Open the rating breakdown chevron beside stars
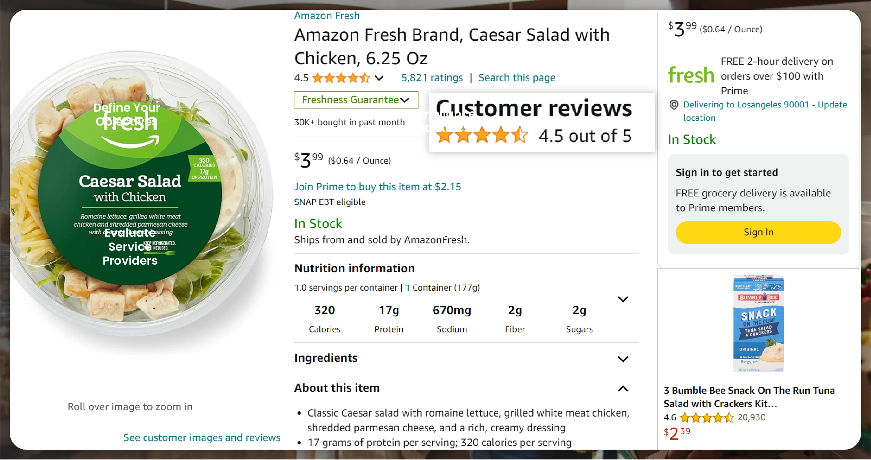This screenshot has width=871, height=460. point(379,78)
